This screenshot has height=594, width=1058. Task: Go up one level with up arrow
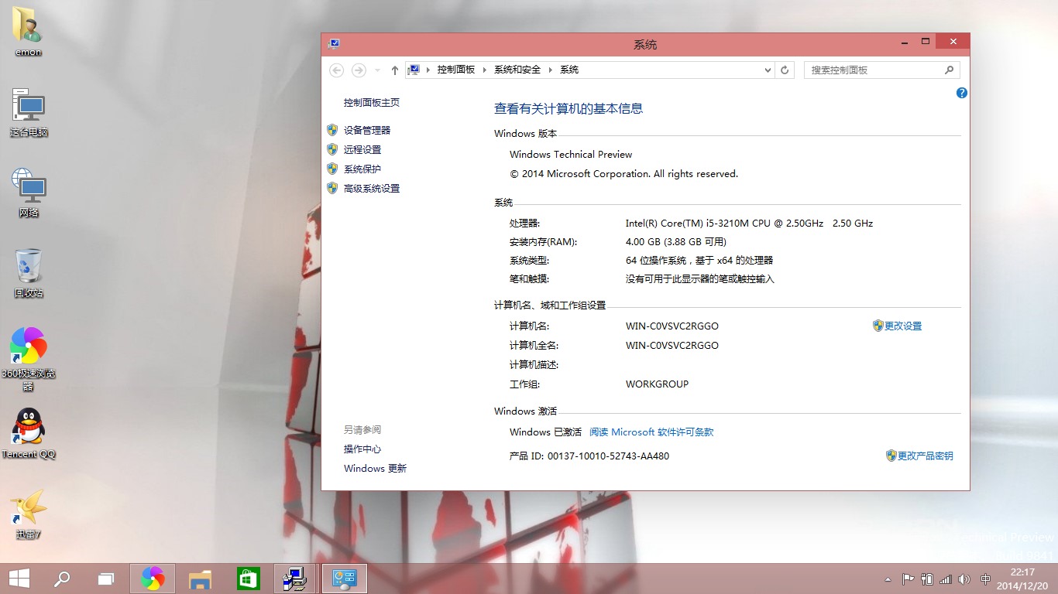point(395,70)
